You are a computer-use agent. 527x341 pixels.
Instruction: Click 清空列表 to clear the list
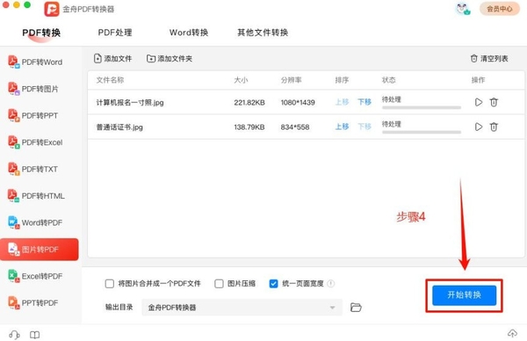489,59
